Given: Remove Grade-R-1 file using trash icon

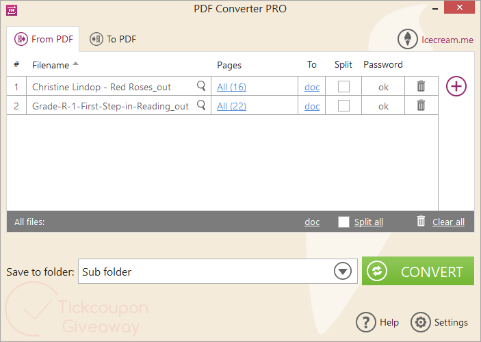Looking at the screenshot, I should pyautogui.click(x=421, y=105).
